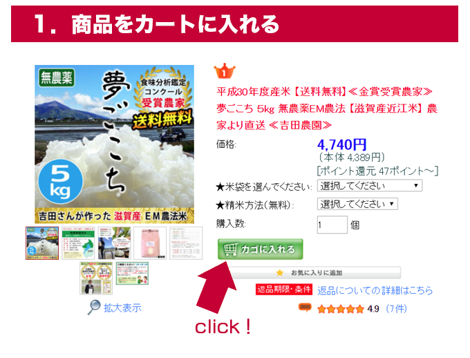Screen dimensions: 470x358
Task: Select the pink rice bag thumbnail
Action: point(150,243)
